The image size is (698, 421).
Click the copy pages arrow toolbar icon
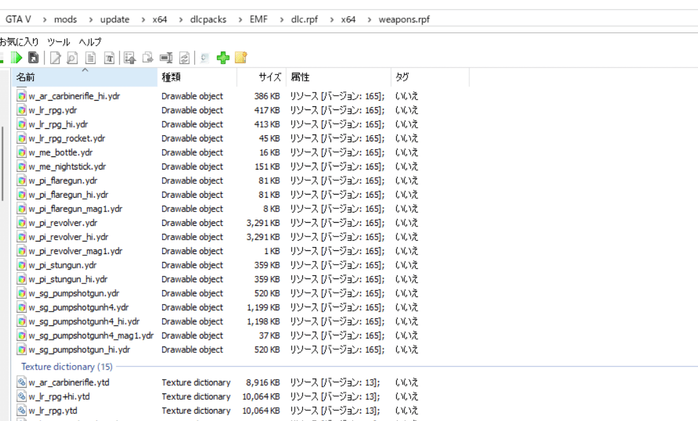point(148,58)
